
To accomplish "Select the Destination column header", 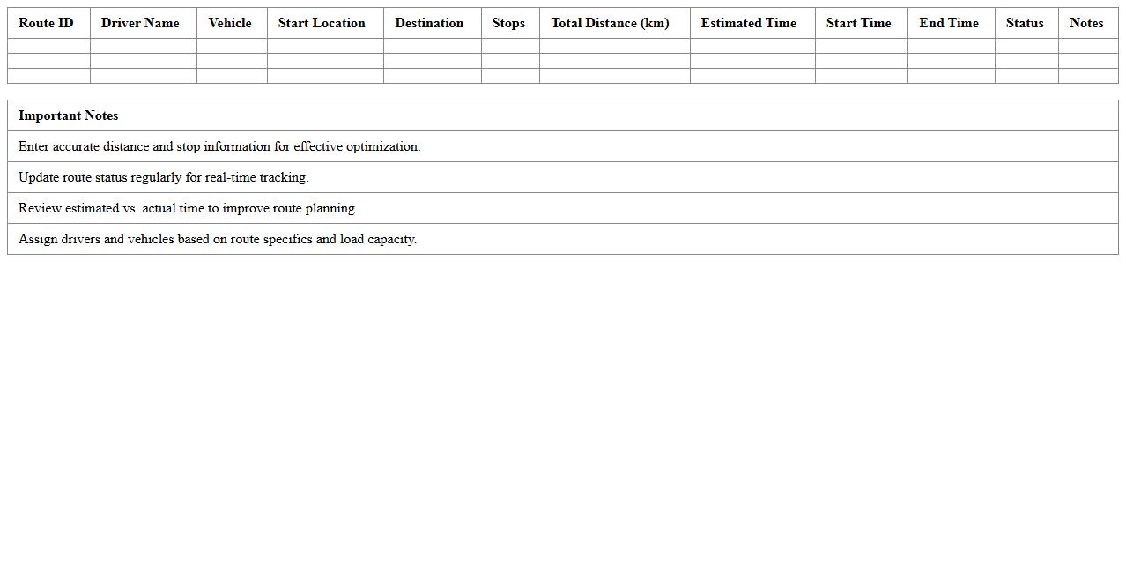I will pos(429,23).
